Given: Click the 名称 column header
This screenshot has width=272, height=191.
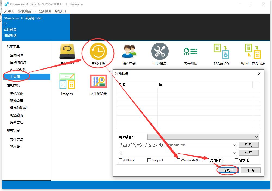Looking at the screenshot, I should [x=137, y=85].
